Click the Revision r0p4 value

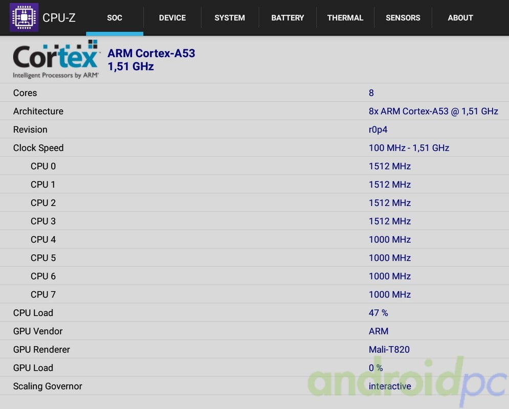click(x=378, y=129)
